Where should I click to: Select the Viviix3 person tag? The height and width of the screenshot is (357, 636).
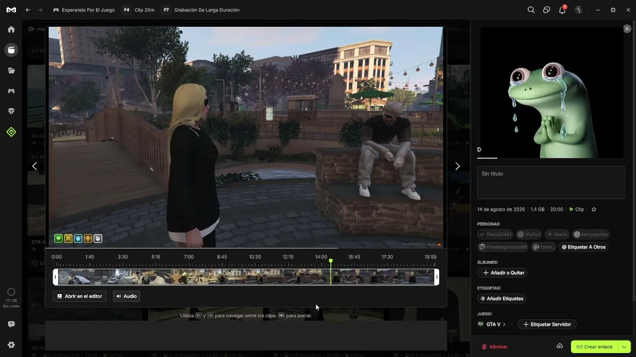tap(529, 235)
